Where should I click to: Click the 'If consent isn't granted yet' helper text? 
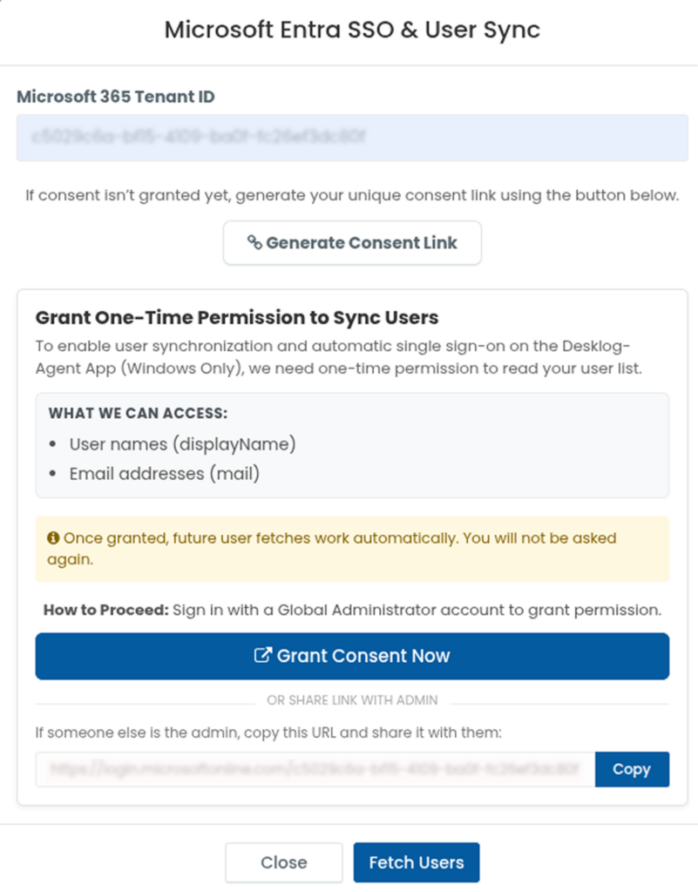click(352, 195)
